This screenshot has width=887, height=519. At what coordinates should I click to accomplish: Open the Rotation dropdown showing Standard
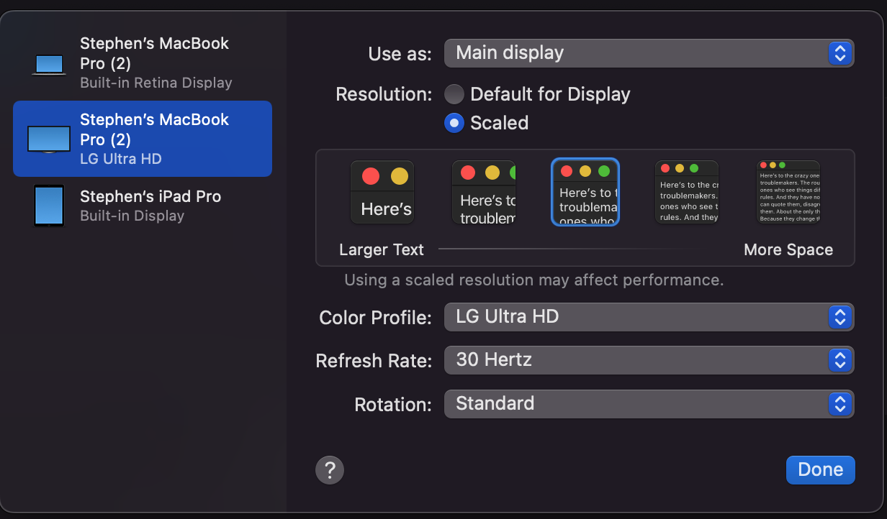click(648, 404)
